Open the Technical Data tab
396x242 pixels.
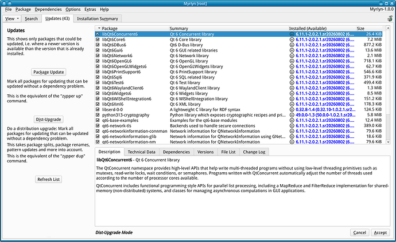click(141, 152)
